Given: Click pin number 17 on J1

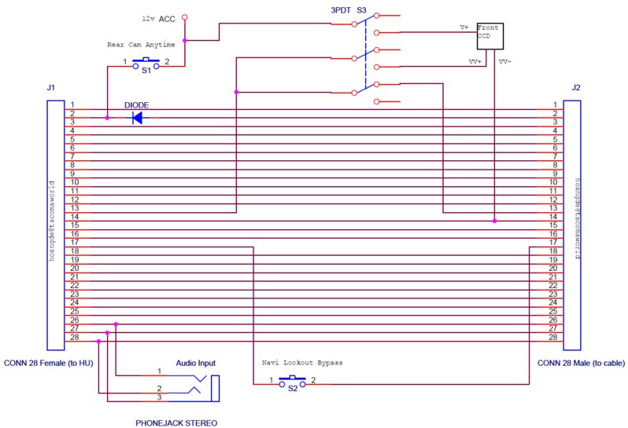Looking at the screenshot, I should (x=75, y=242).
